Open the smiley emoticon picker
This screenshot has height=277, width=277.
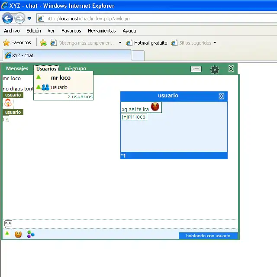pyautogui.click(x=18, y=234)
